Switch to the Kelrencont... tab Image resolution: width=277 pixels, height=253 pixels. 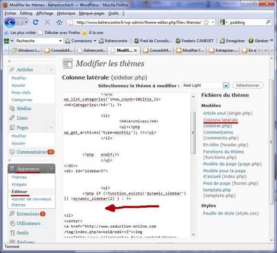click(x=92, y=51)
